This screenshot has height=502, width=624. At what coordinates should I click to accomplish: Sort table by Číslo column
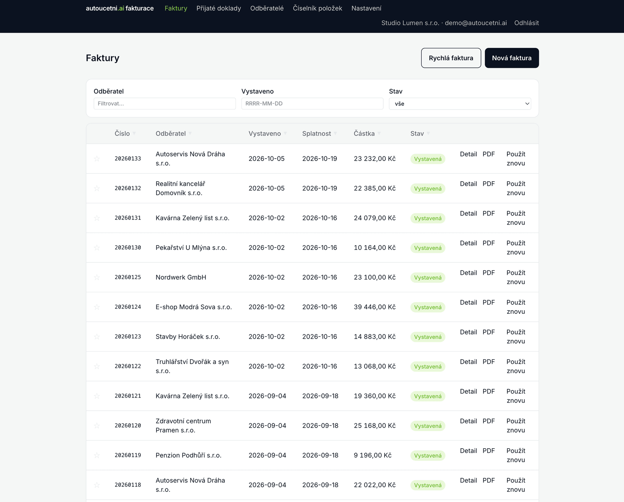pos(125,134)
